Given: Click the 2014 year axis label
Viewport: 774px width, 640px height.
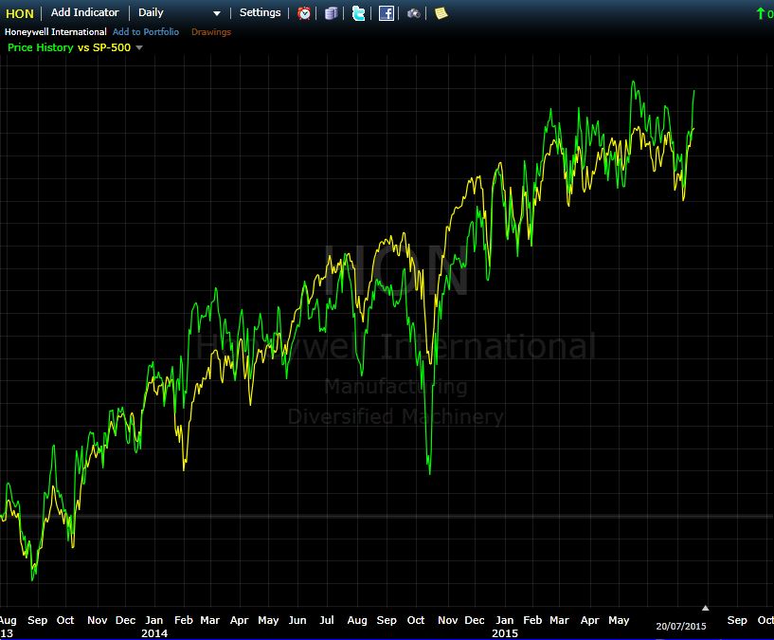Looking at the screenshot, I should [x=154, y=632].
